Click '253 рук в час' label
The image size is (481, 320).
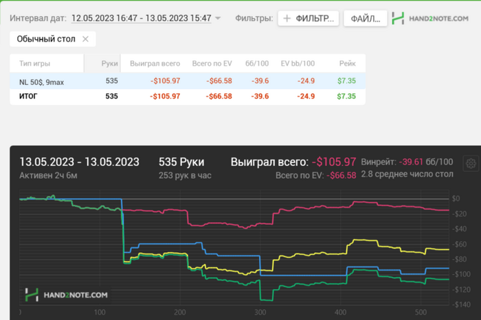185,175
